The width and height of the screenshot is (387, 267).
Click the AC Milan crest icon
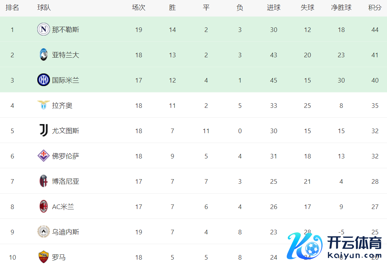click(x=44, y=206)
